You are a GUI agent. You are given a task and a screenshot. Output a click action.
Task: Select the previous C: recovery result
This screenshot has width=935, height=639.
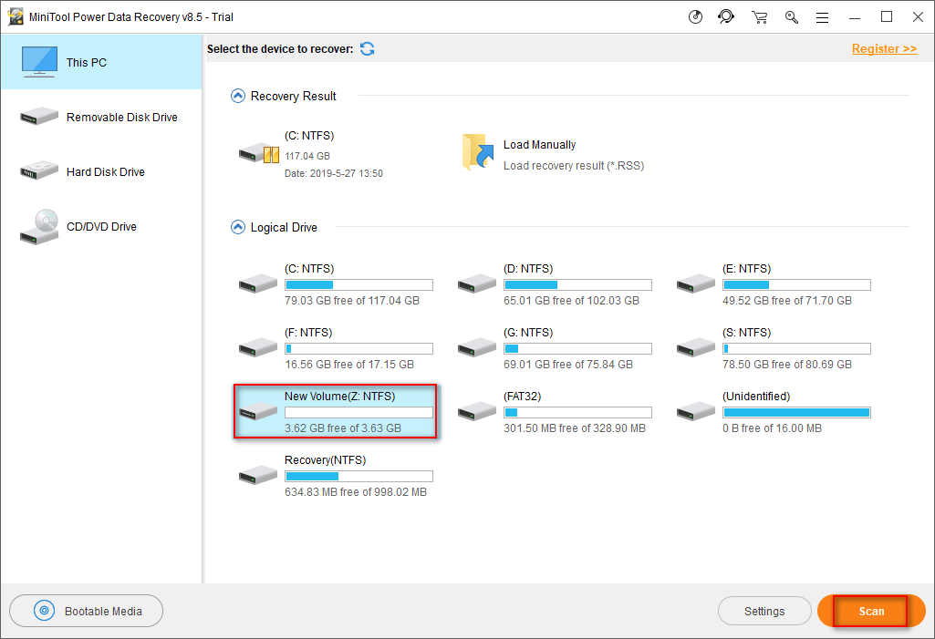tap(310, 154)
